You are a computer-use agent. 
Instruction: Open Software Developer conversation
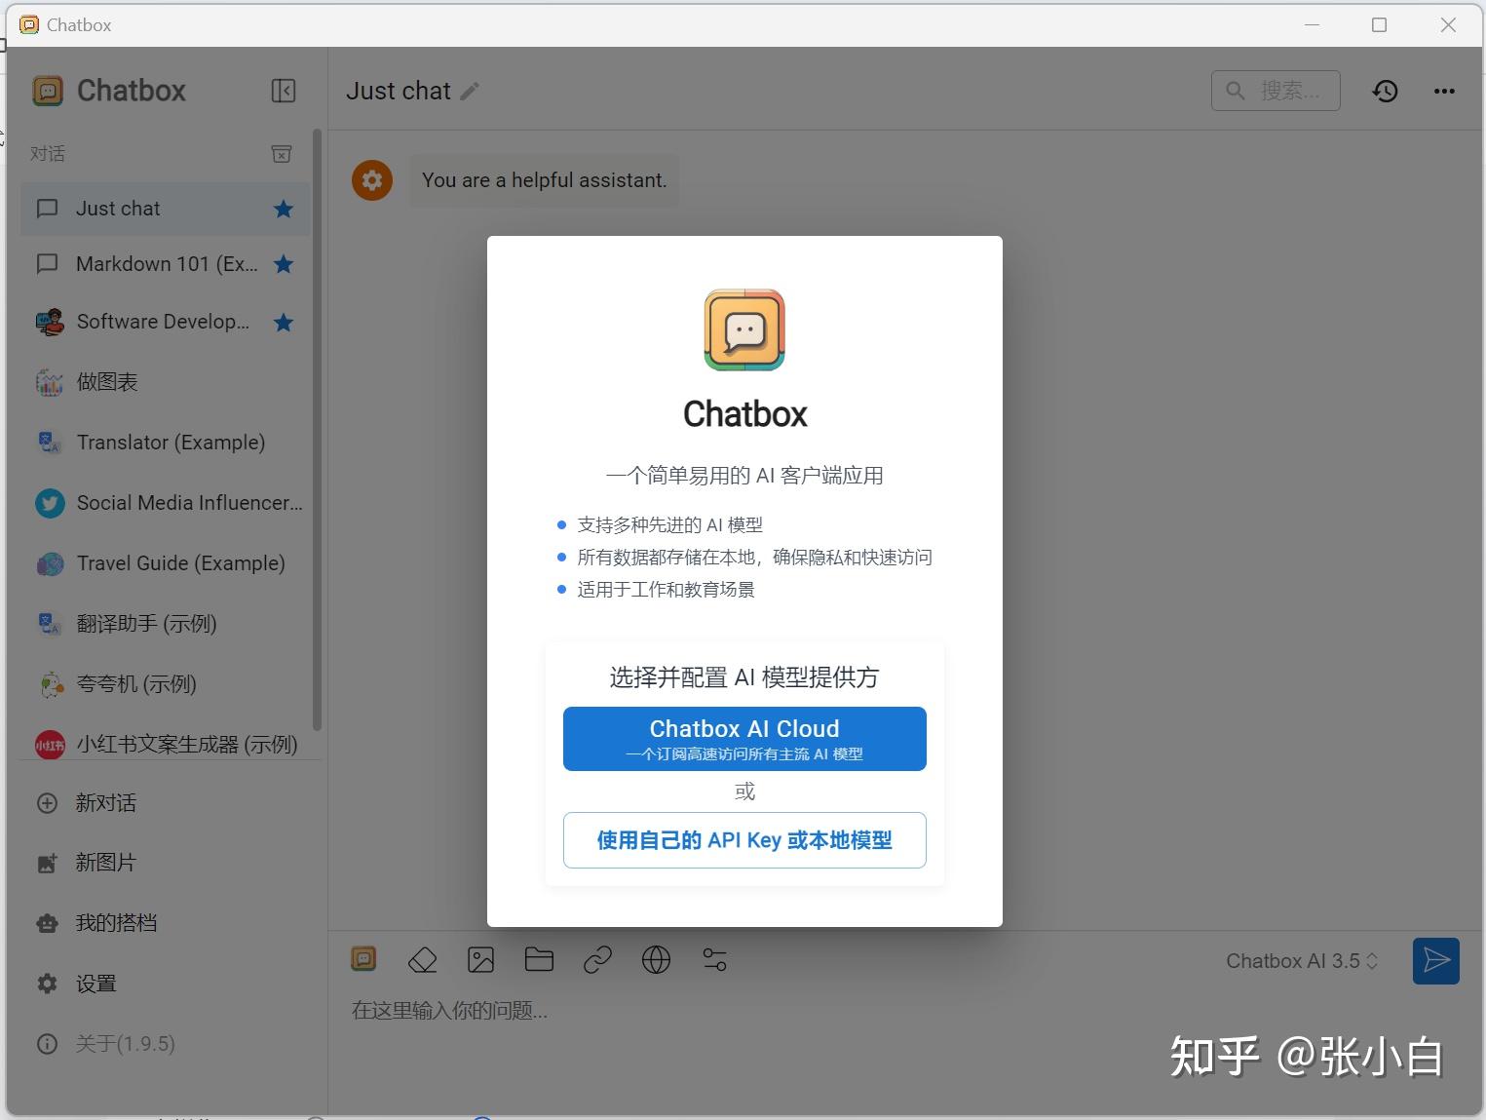(166, 322)
